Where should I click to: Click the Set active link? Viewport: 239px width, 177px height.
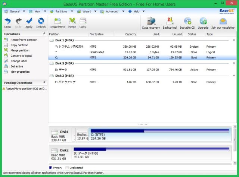(x=17, y=66)
